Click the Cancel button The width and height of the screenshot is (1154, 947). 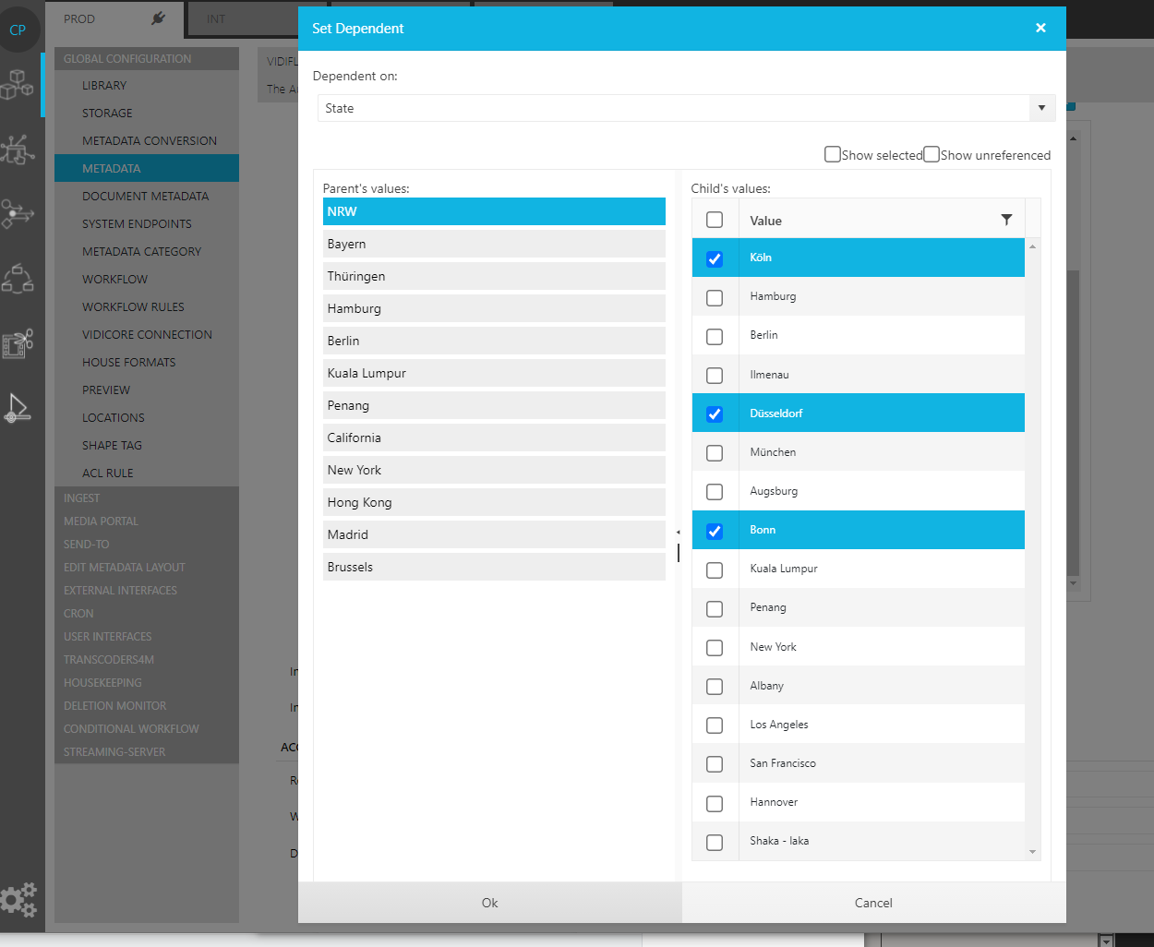point(873,903)
